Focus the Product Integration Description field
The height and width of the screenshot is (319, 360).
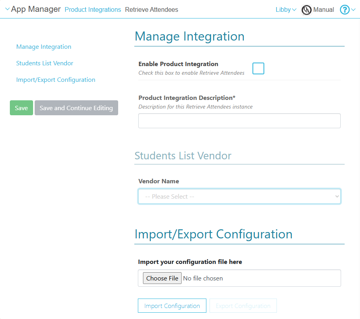pos(239,121)
